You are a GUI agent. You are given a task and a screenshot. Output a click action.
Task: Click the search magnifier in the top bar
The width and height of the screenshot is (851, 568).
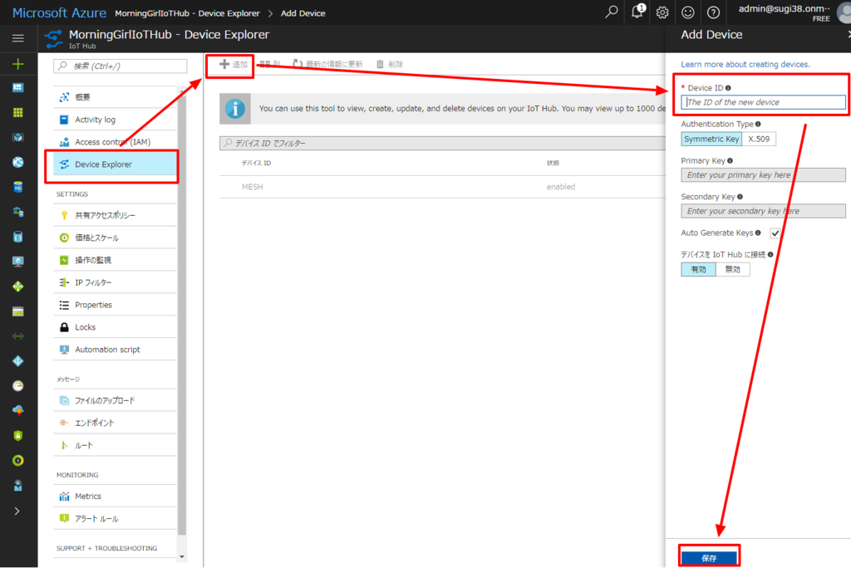[612, 12]
